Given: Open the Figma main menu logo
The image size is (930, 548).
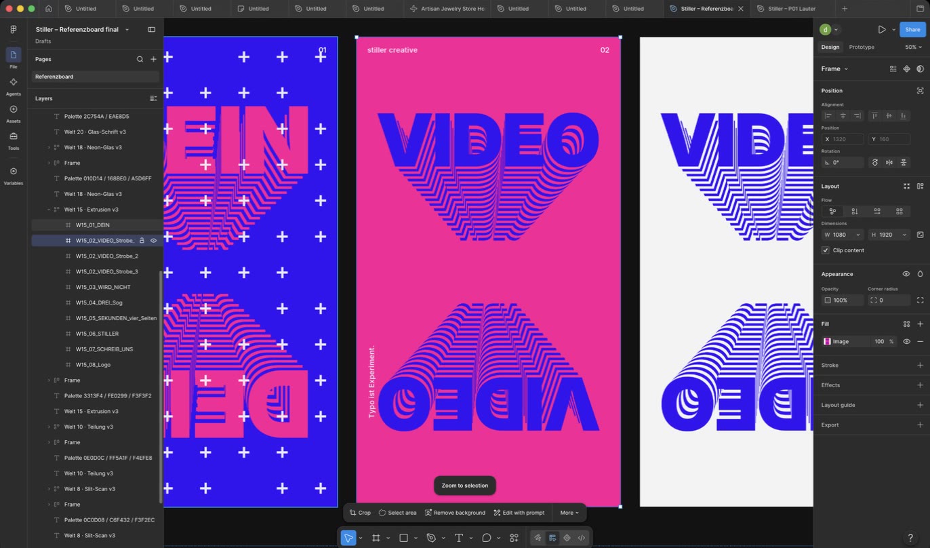Looking at the screenshot, I should click(14, 30).
